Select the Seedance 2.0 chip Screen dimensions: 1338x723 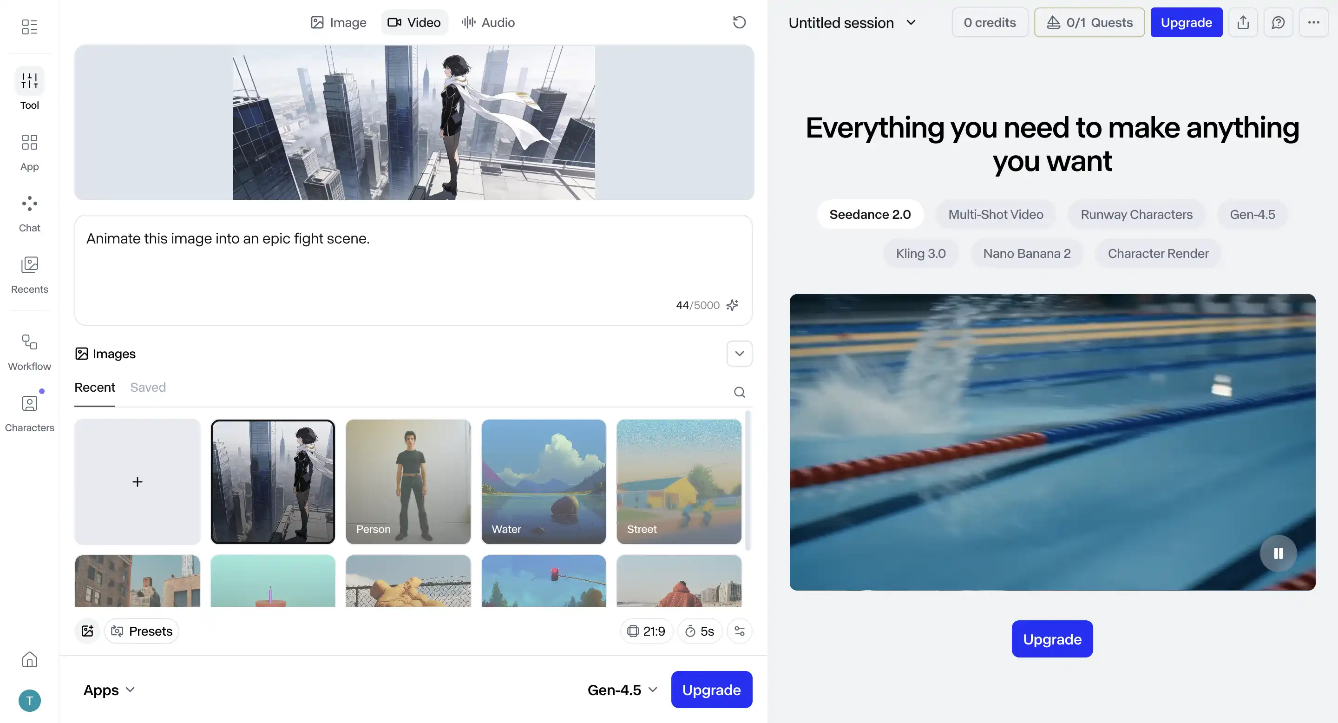click(x=870, y=215)
